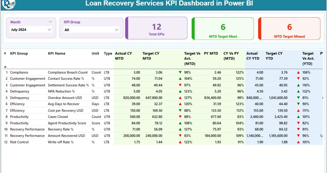Click the Total KPIs card showing 12

click(156, 29)
